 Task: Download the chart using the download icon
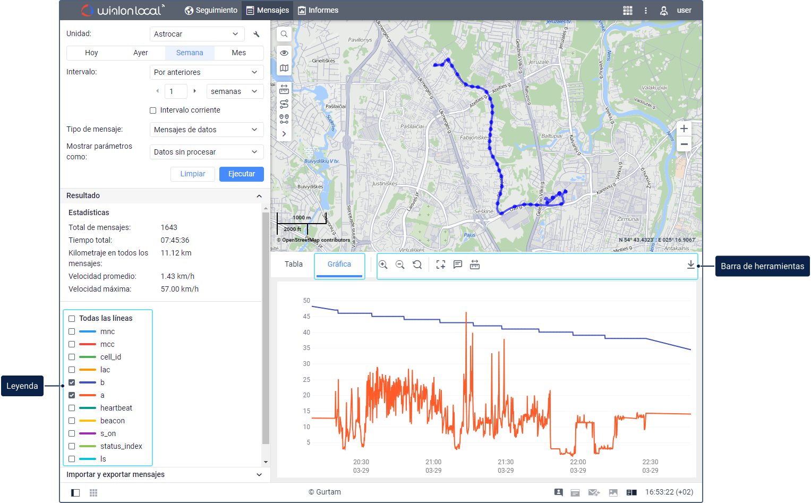point(690,265)
